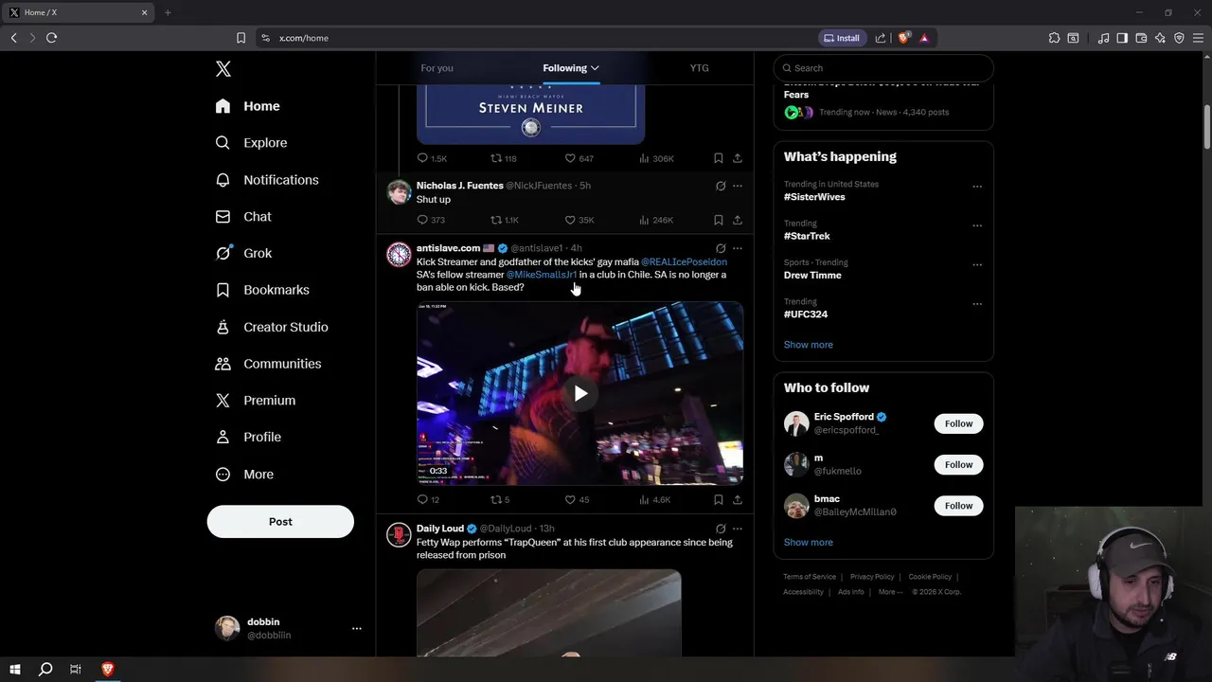The image size is (1212, 682).
Task: Open Profile in sidebar
Action: [x=247, y=437]
